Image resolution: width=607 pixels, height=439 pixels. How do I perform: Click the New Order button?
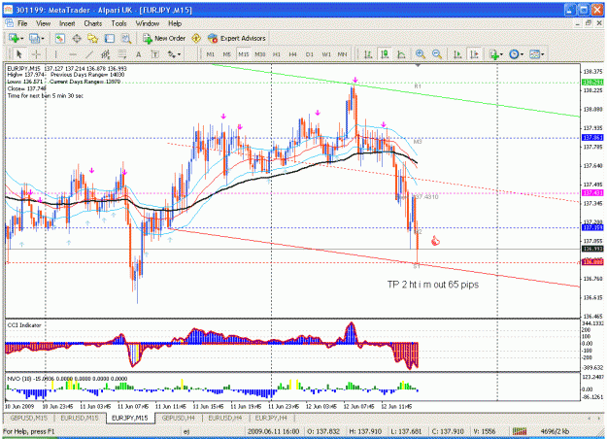pyautogui.click(x=164, y=38)
